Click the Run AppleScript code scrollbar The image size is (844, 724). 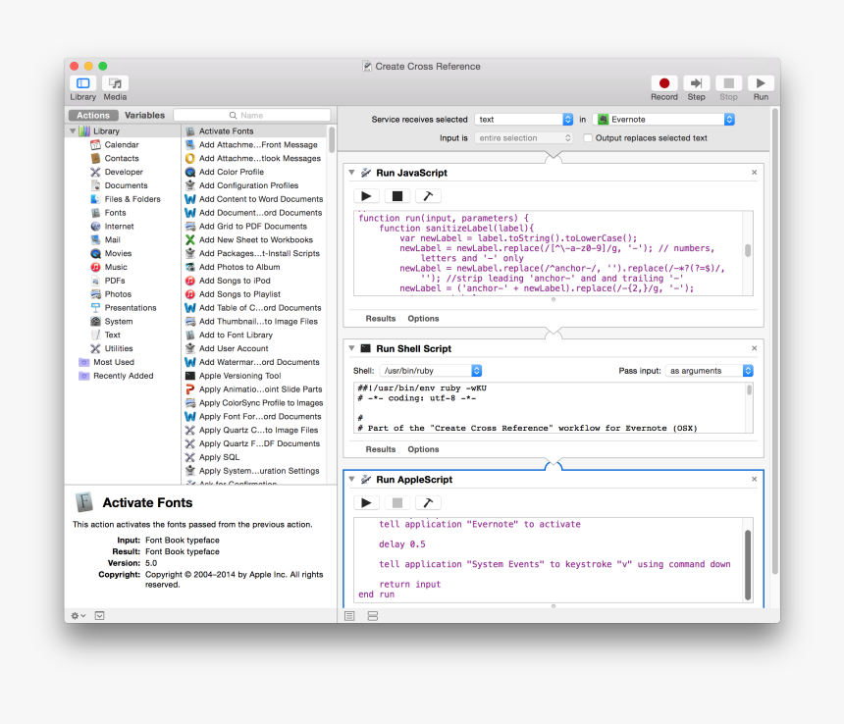tap(748, 565)
